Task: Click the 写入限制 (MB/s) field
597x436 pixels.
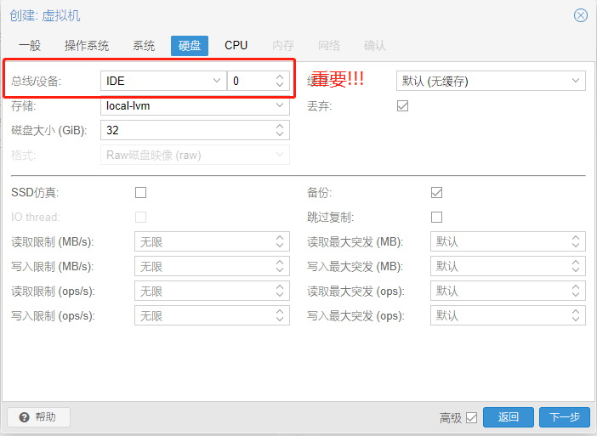Action: pyautogui.click(x=212, y=266)
